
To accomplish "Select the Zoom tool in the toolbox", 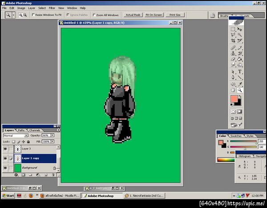I will pyautogui.click(x=239, y=90).
